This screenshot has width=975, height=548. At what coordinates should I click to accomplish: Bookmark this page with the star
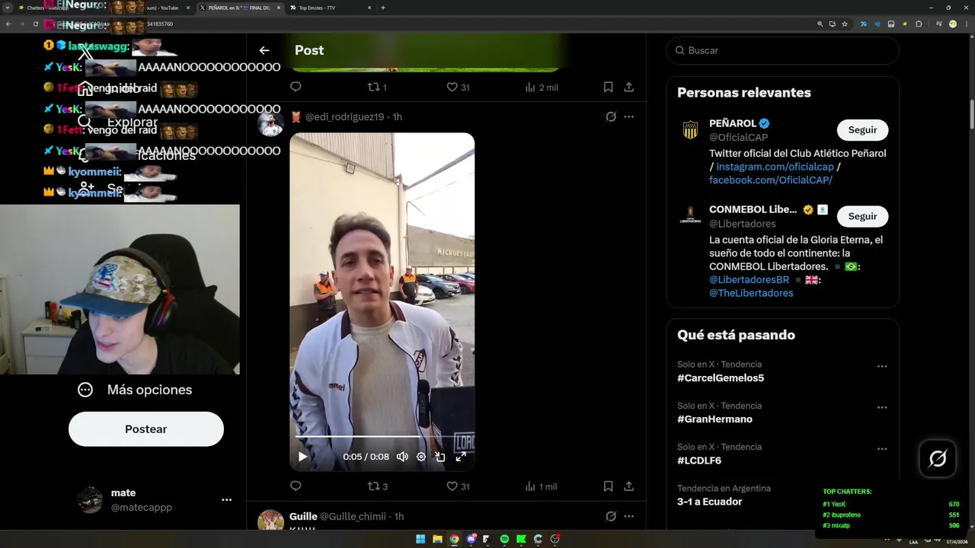pyautogui.click(x=845, y=24)
